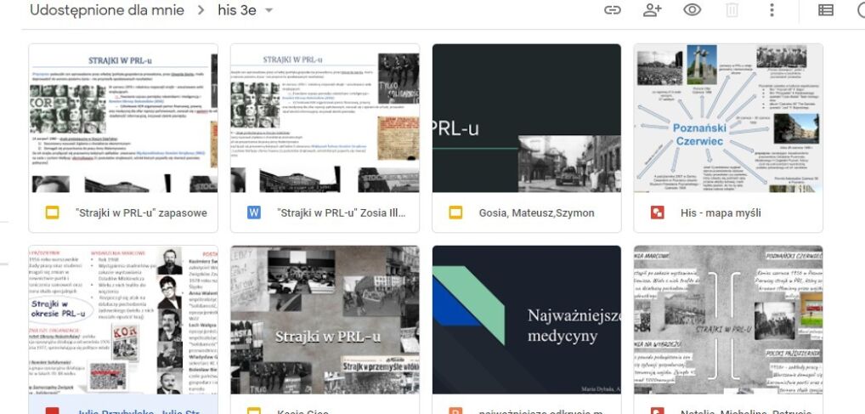Open the Najważniejsze medycyny presentation thumbnail
The height and width of the screenshot is (414, 865).
(x=526, y=320)
